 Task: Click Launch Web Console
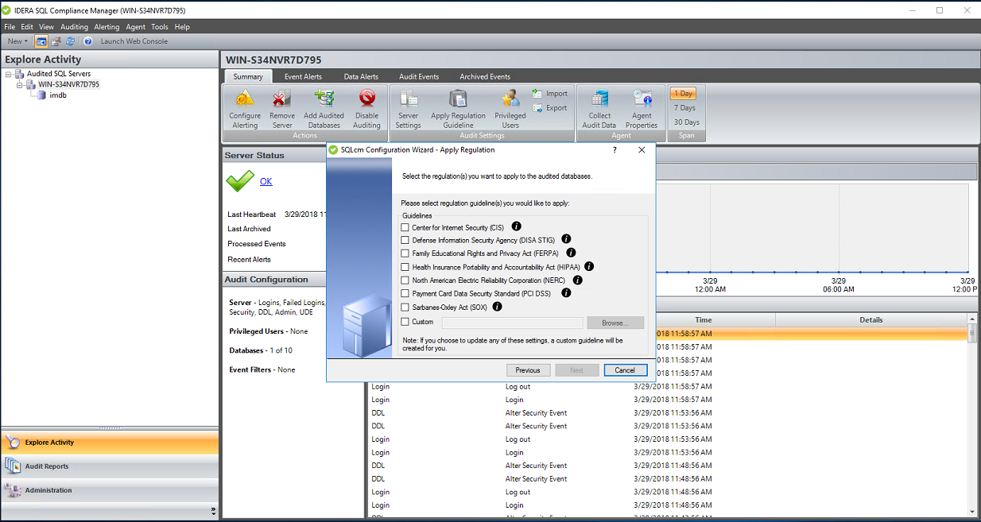click(134, 41)
